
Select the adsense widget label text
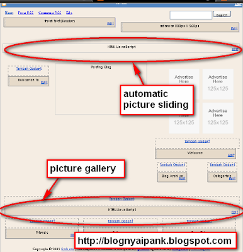point(179,26)
